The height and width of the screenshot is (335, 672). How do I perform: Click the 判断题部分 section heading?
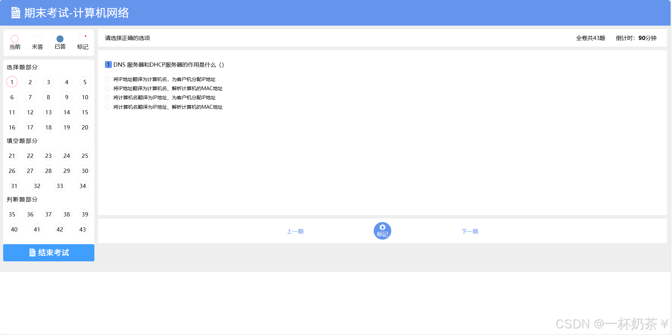(x=22, y=199)
